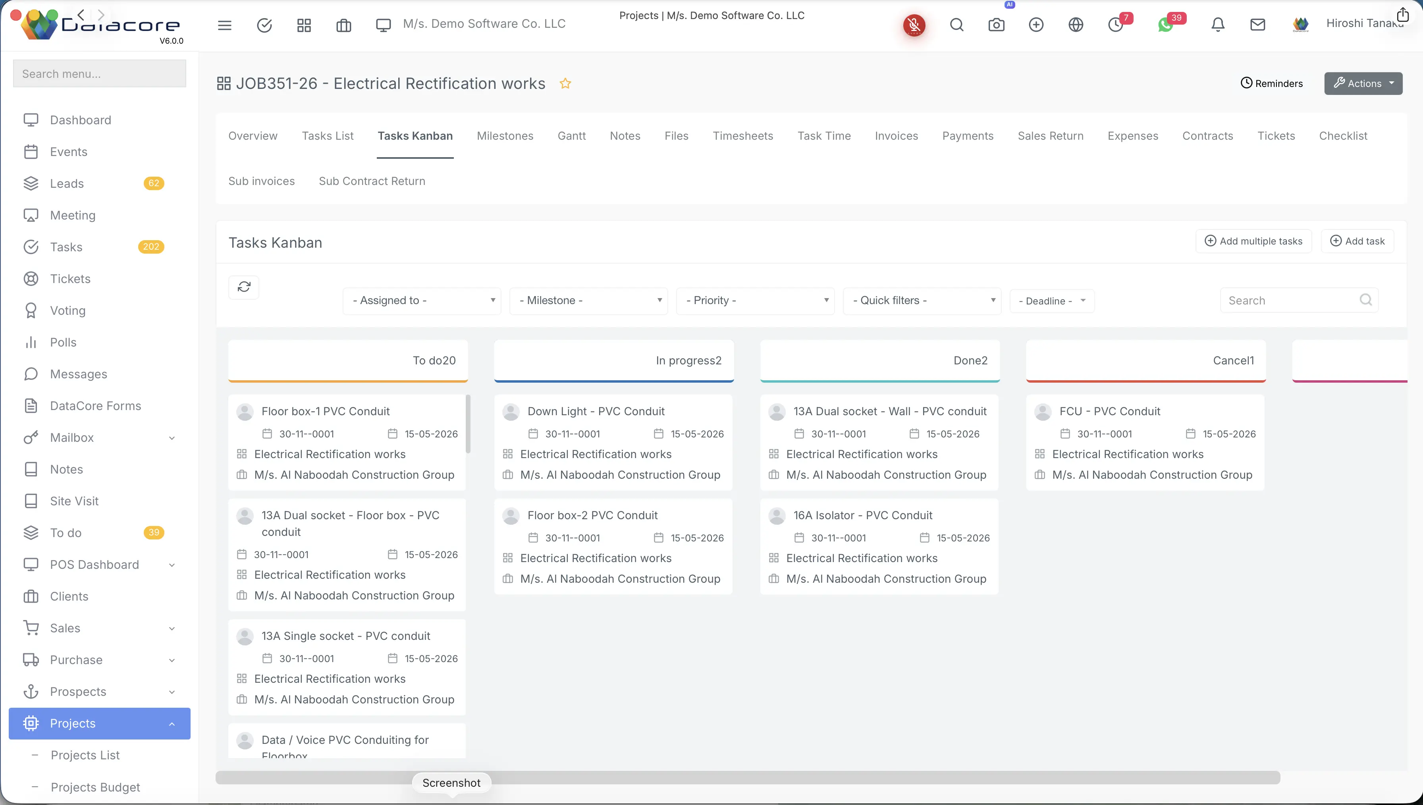Click the Leads layers icon in sidebar
This screenshot has height=805, width=1423.
[31, 183]
